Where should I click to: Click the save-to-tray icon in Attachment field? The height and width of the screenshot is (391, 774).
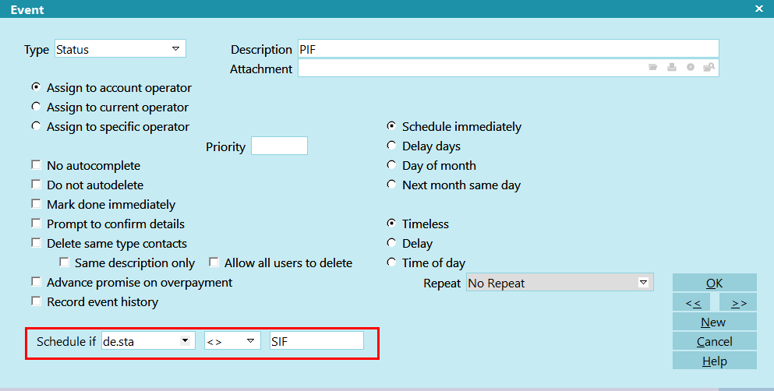pyautogui.click(x=672, y=68)
